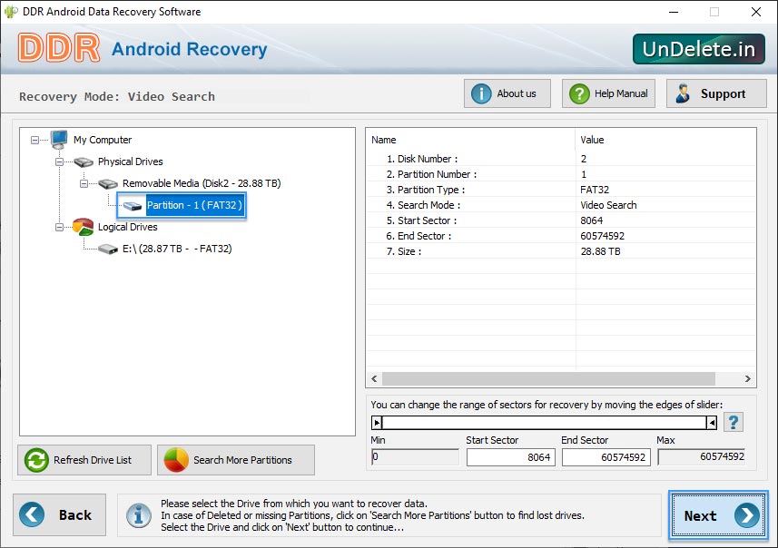The width and height of the screenshot is (778, 548).
Task: Click the Max sector field
Action: [702, 456]
